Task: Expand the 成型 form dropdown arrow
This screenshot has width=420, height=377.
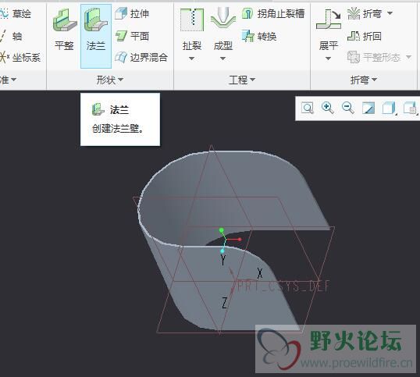Action: tap(222, 59)
